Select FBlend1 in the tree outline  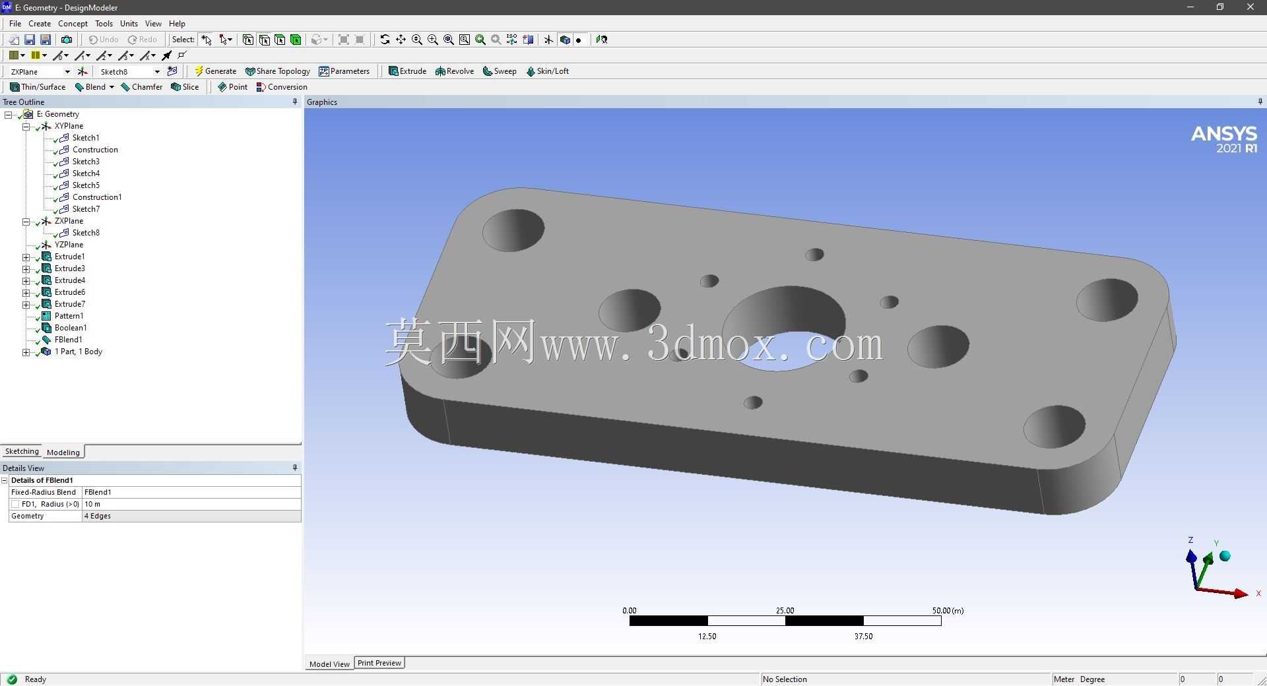pyautogui.click(x=68, y=340)
